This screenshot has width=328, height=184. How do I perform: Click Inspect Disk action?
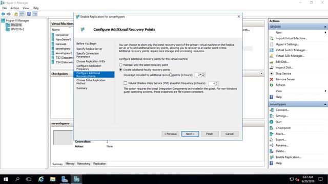pyautogui.click(x=284, y=67)
